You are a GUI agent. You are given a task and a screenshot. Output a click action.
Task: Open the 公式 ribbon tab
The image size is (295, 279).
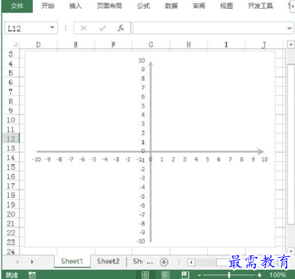pos(143,6)
